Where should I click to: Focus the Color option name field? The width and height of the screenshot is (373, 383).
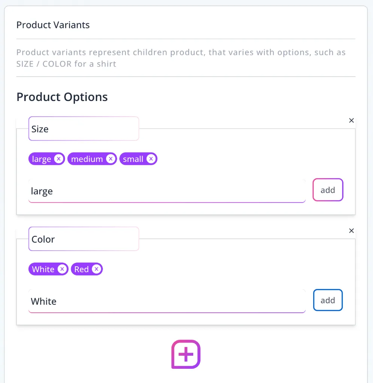coord(84,239)
